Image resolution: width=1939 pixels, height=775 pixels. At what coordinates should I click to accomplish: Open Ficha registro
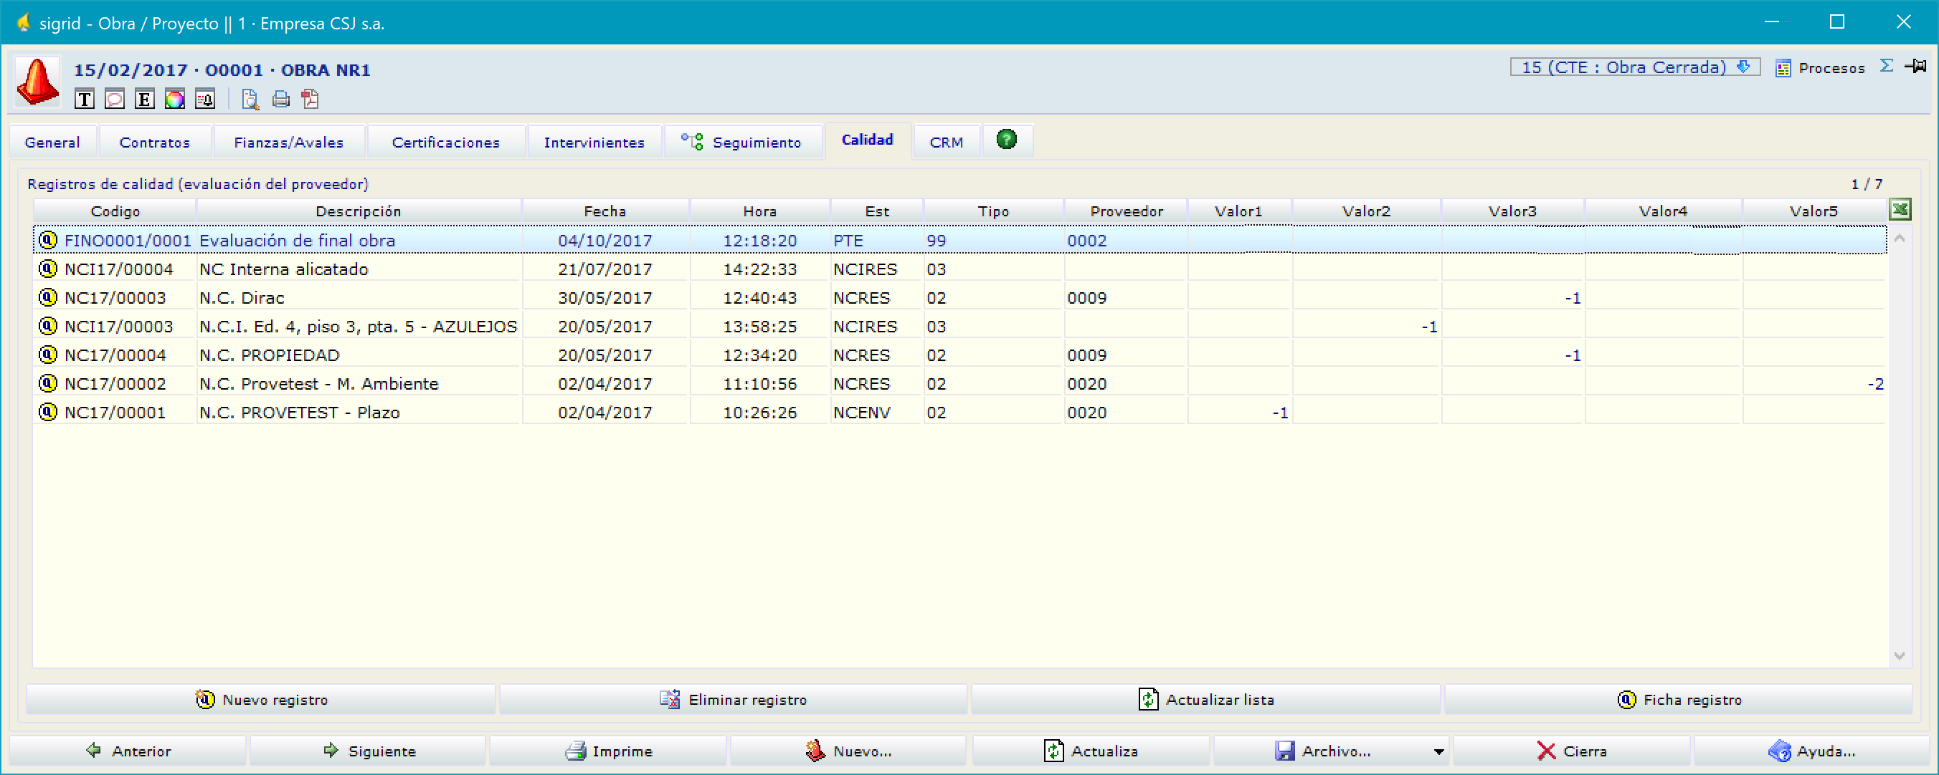point(1679,699)
